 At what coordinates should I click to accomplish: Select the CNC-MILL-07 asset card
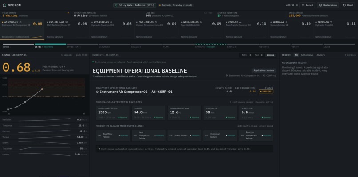tap(67, 29)
